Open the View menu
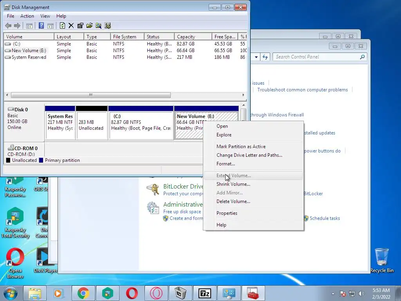 (45, 16)
